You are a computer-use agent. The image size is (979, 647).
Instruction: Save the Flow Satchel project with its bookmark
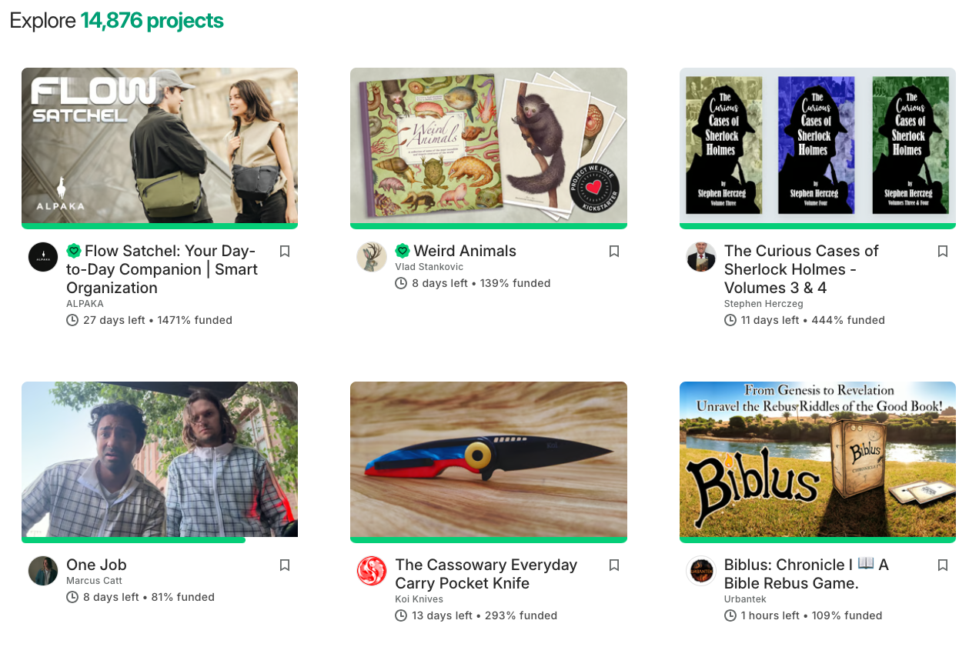point(285,250)
